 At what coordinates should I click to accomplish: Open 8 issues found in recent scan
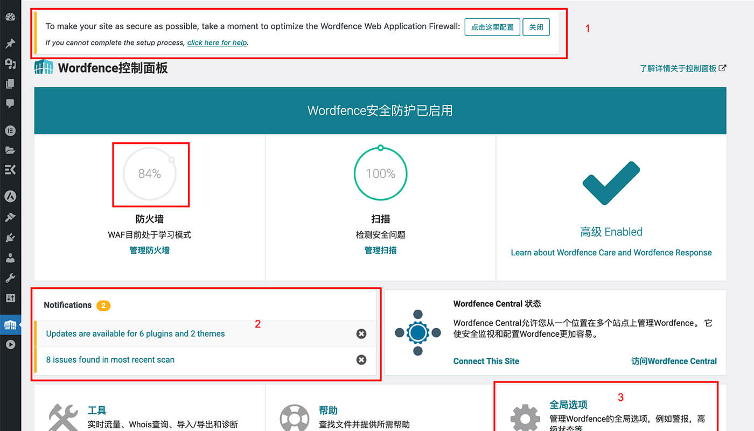tap(110, 360)
